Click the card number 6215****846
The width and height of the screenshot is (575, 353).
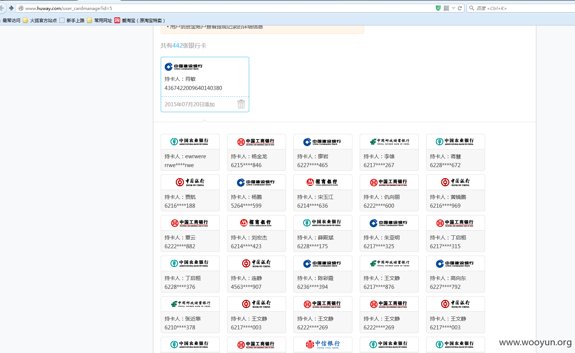[246, 165]
